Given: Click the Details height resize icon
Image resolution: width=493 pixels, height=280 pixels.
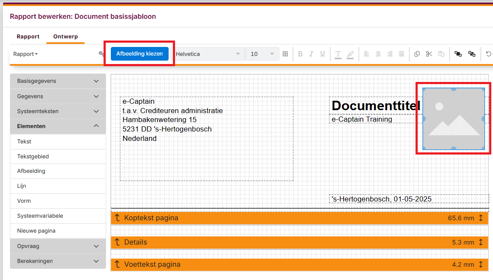Looking at the screenshot, I should (481, 242).
